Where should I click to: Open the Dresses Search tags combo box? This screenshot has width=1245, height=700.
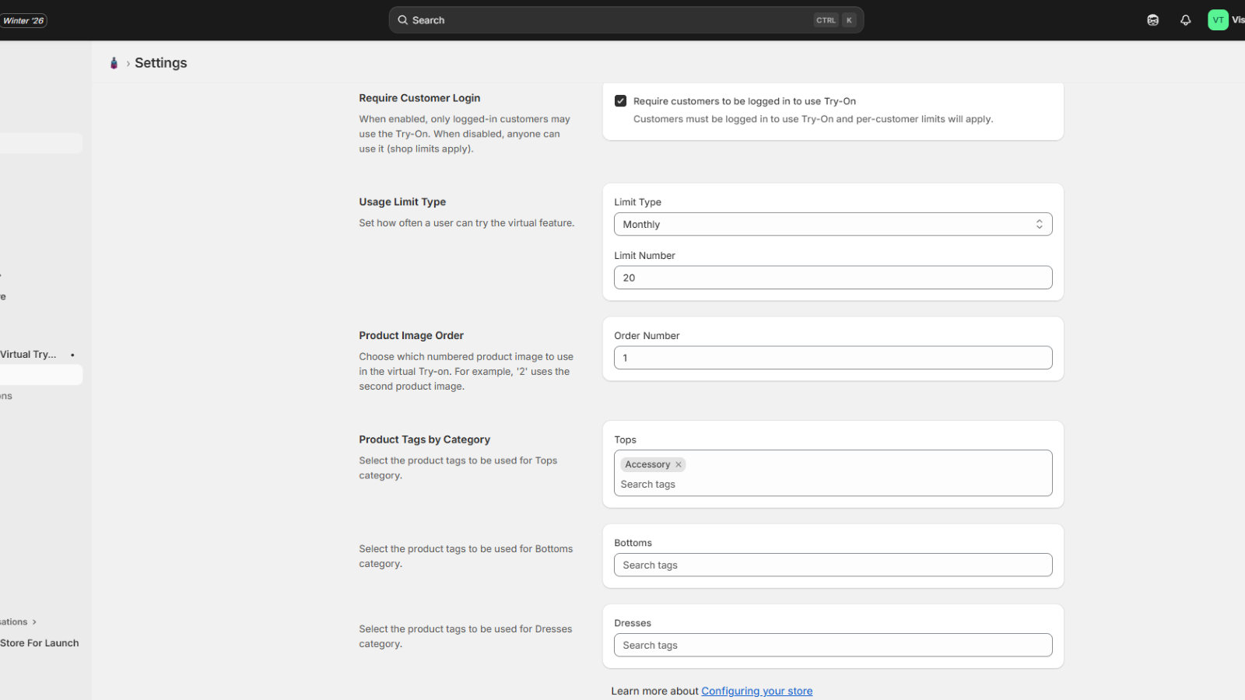tap(833, 645)
